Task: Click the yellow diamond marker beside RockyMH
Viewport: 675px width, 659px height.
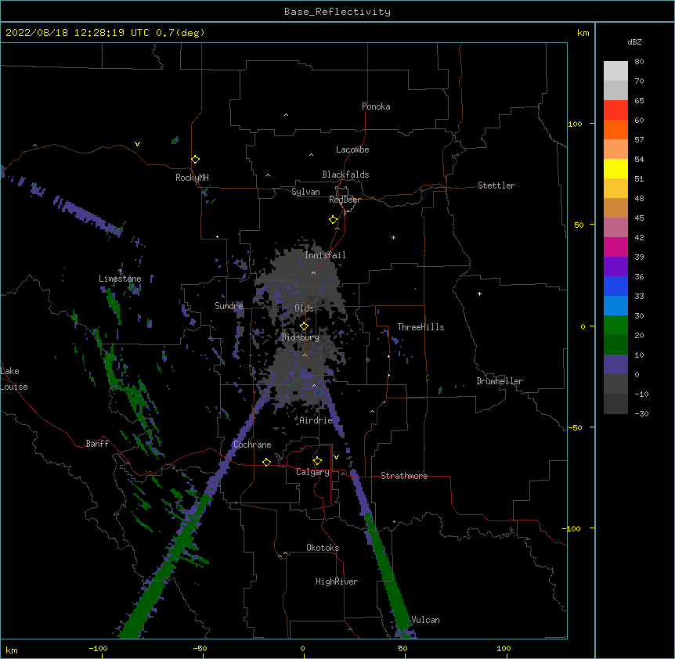Action: click(196, 160)
